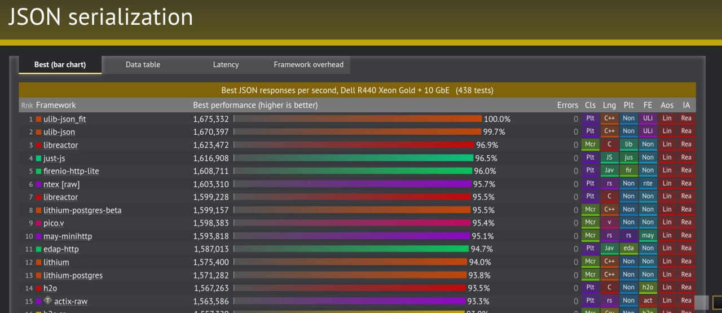Click the green color square beside just-js

39,158
